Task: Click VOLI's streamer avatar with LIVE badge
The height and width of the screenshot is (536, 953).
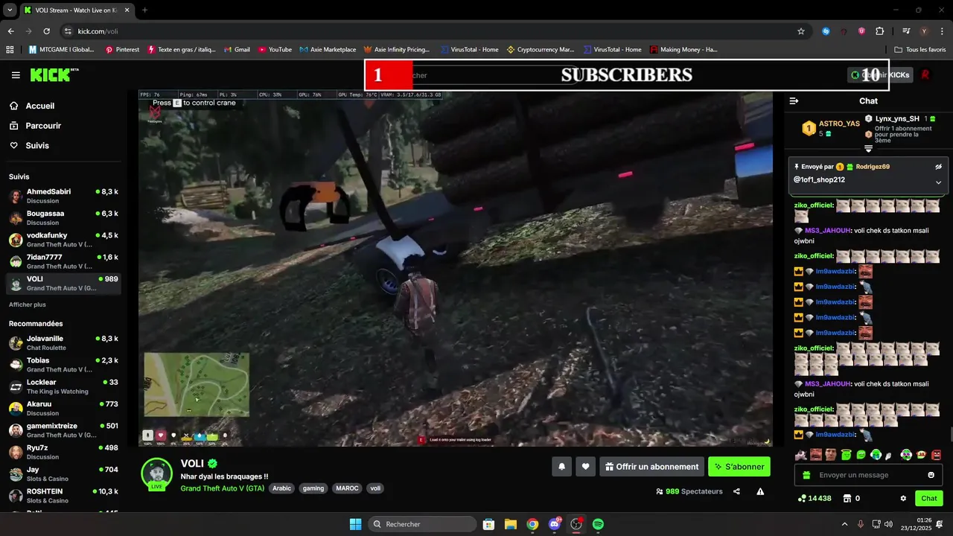Action: coord(156,474)
